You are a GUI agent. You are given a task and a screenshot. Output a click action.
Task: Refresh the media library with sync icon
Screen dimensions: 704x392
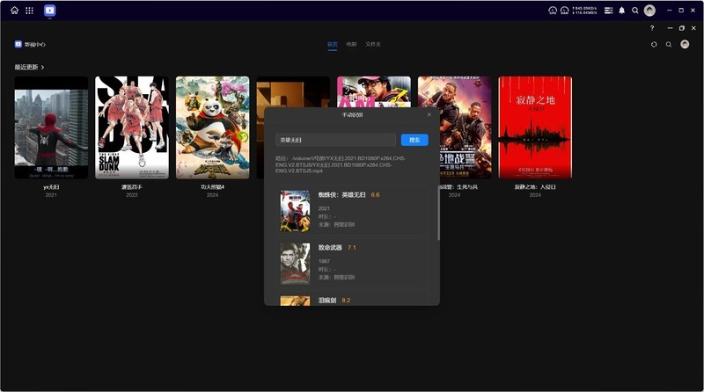point(654,45)
